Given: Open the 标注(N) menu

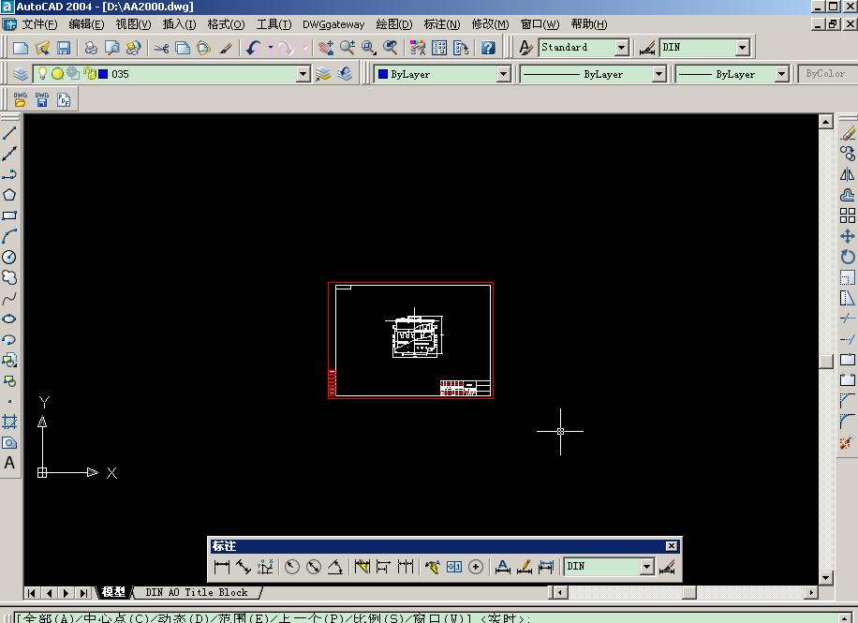Looking at the screenshot, I should 442,24.
